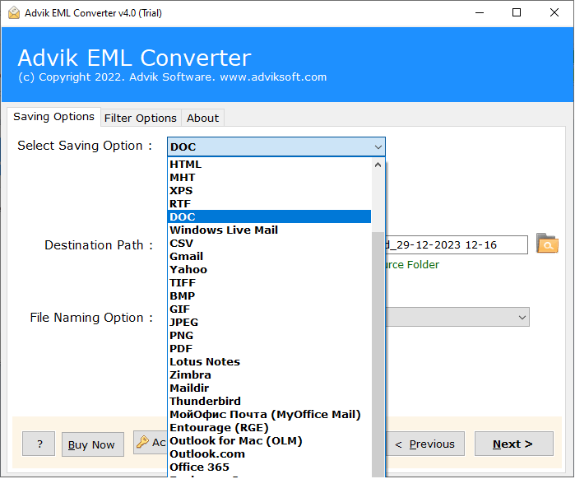The height and width of the screenshot is (479, 575).
Task: Click the Advik envelope icon in title bar
Action: click(13, 13)
